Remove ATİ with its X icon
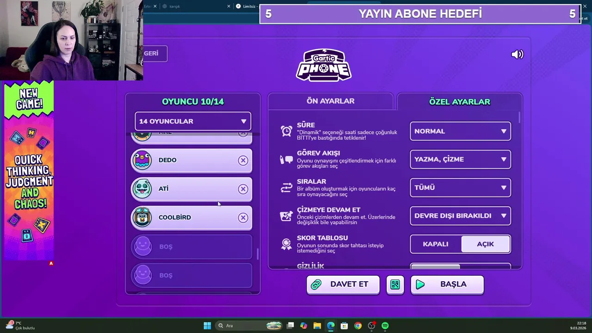The height and width of the screenshot is (333, 592). point(243,189)
